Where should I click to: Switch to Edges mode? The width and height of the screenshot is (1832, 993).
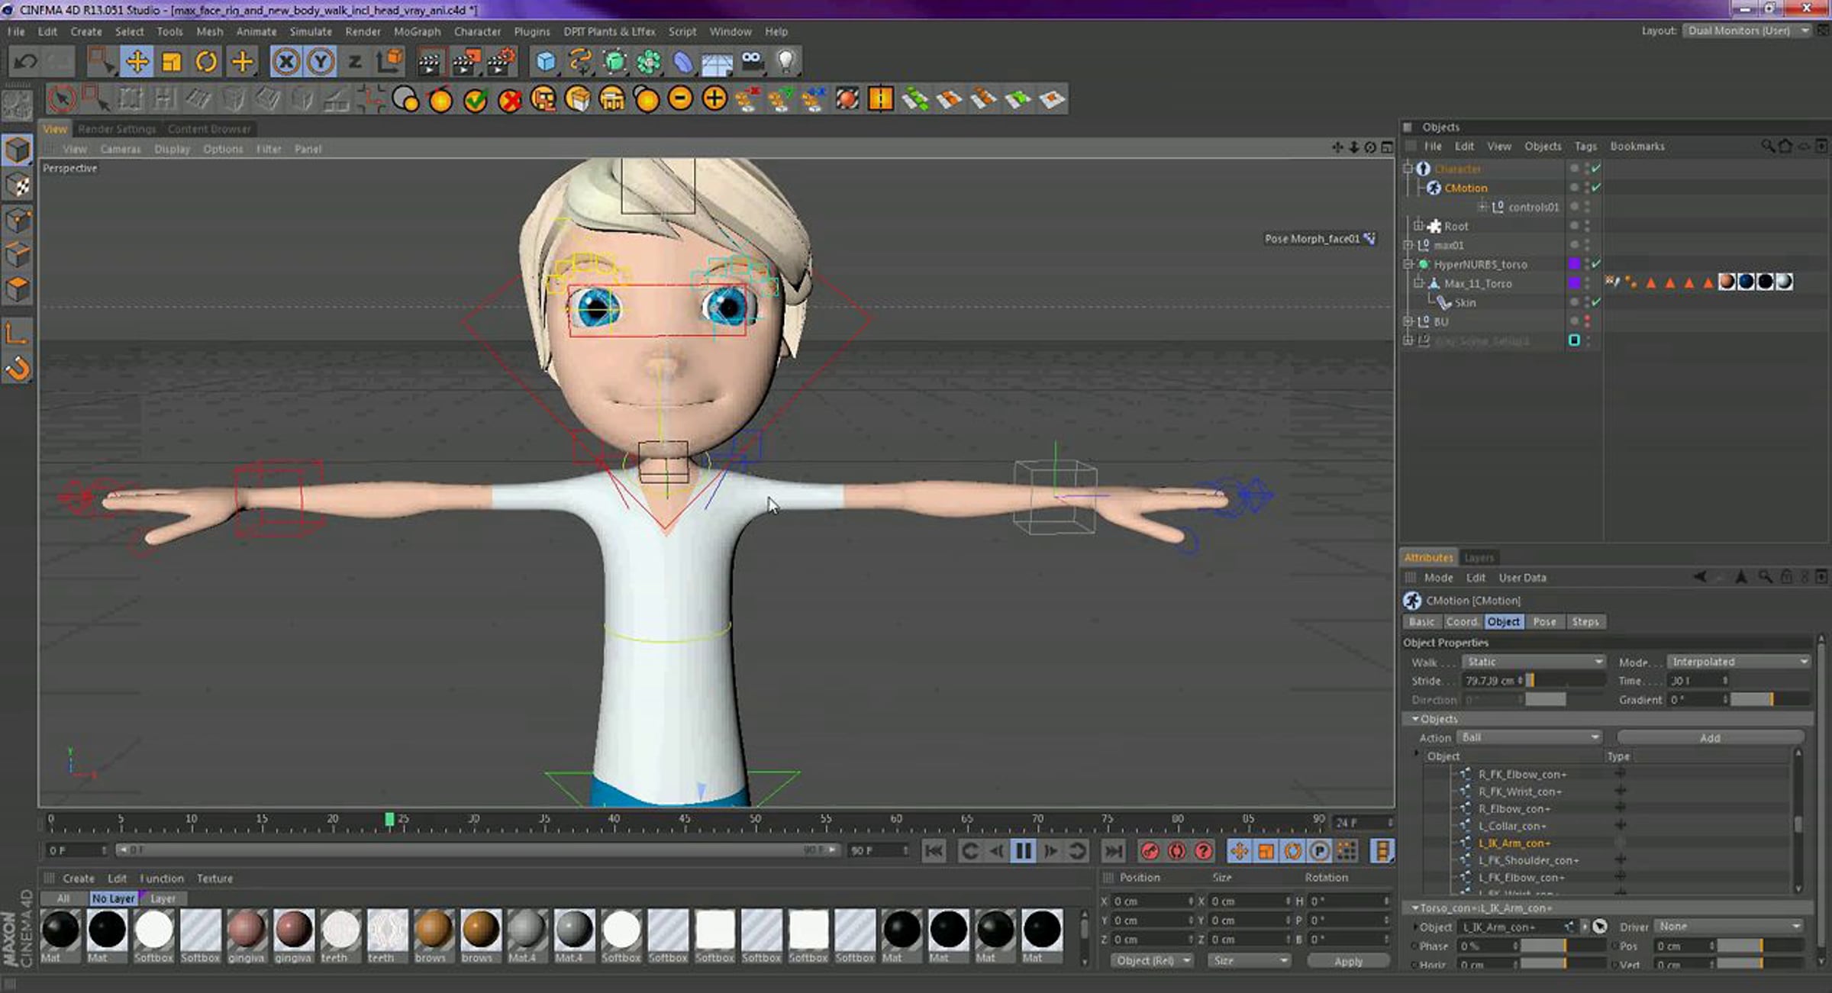tap(18, 255)
